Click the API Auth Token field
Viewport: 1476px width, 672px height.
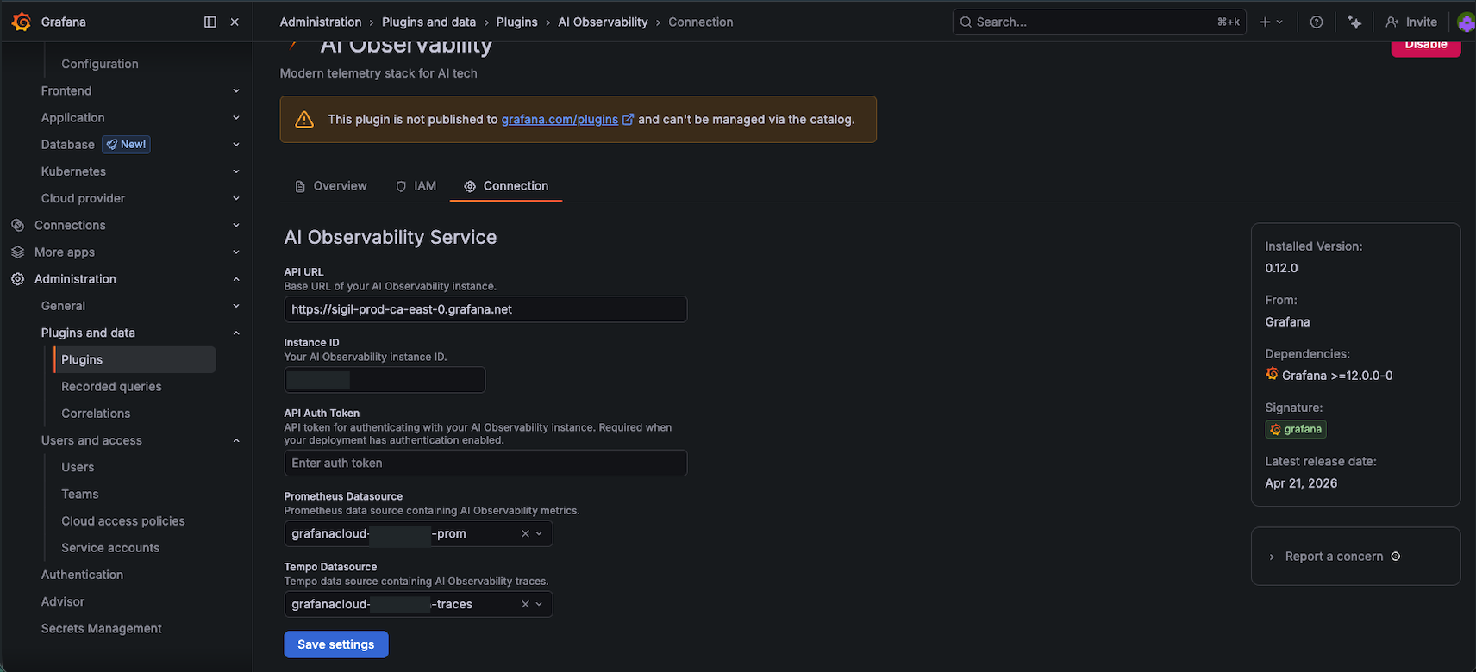point(485,463)
